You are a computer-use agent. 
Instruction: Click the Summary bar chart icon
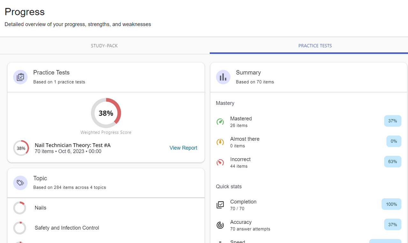[x=223, y=77]
